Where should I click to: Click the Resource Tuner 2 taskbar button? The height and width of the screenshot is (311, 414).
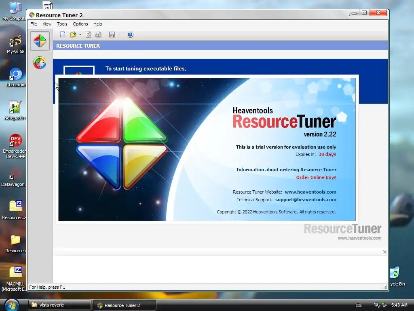click(125, 305)
